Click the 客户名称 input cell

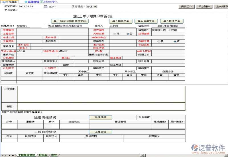point(60,45)
